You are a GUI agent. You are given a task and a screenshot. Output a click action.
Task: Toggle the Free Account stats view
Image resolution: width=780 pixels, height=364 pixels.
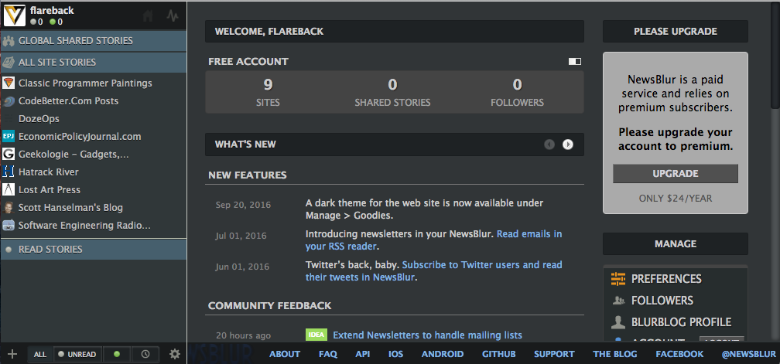574,61
